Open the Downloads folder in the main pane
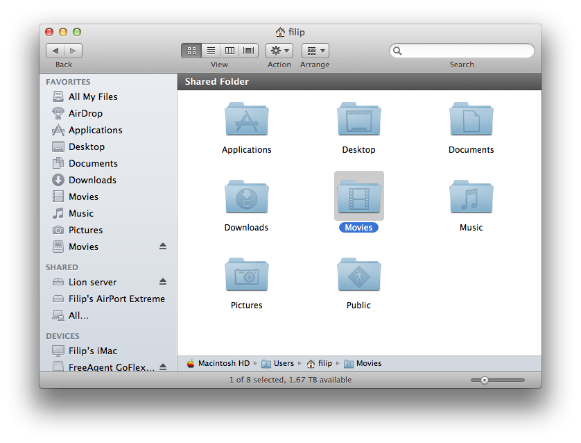The width and height of the screenshot is (581, 443). [x=246, y=199]
